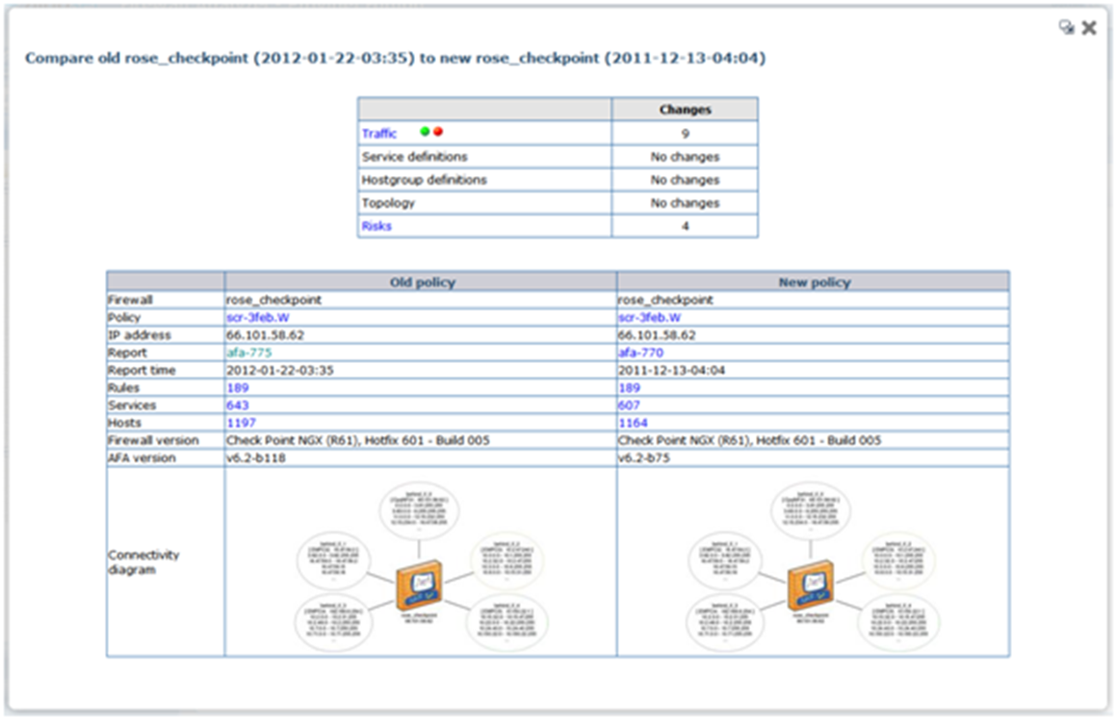
Task: Open report afa-770
Action: click(x=640, y=353)
